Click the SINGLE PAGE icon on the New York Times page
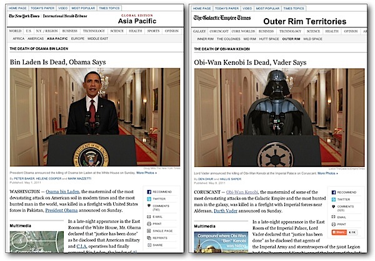Screen dimensions: 375x261 click(x=149, y=230)
